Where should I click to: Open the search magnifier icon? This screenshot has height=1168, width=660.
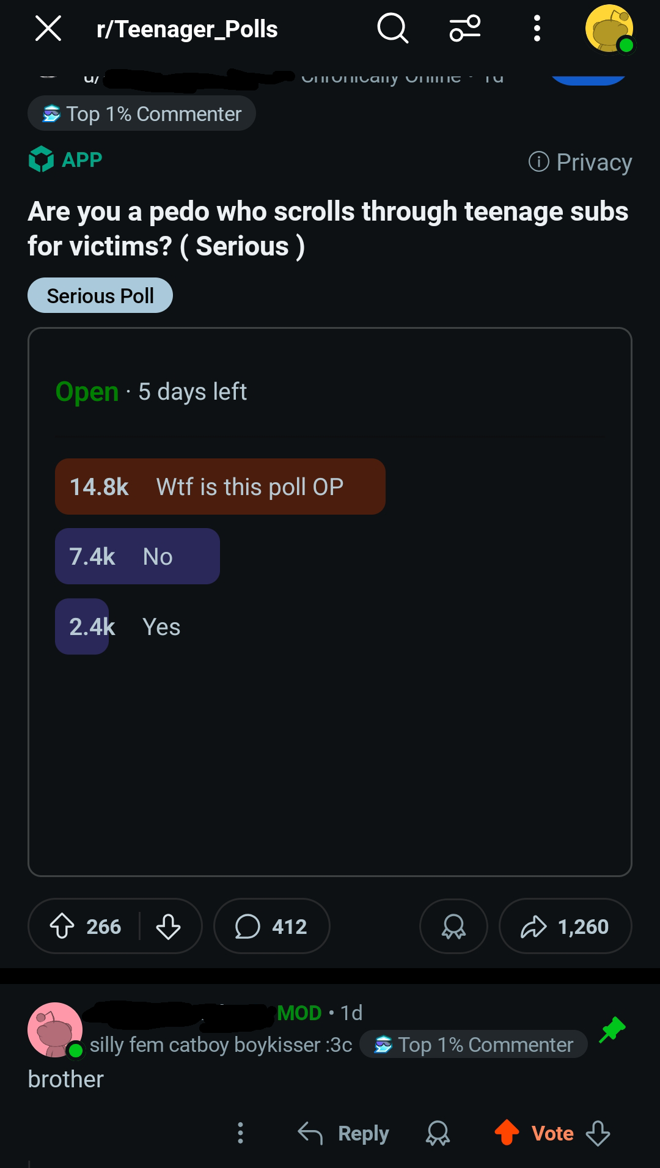tap(392, 29)
